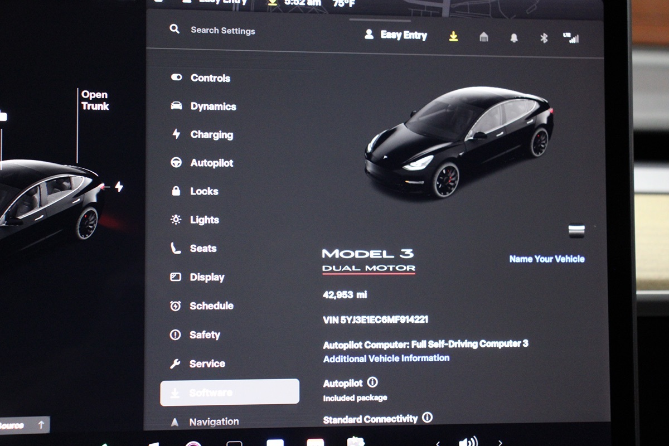
Task: Open the Controls settings menu
Action: (210, 78)
